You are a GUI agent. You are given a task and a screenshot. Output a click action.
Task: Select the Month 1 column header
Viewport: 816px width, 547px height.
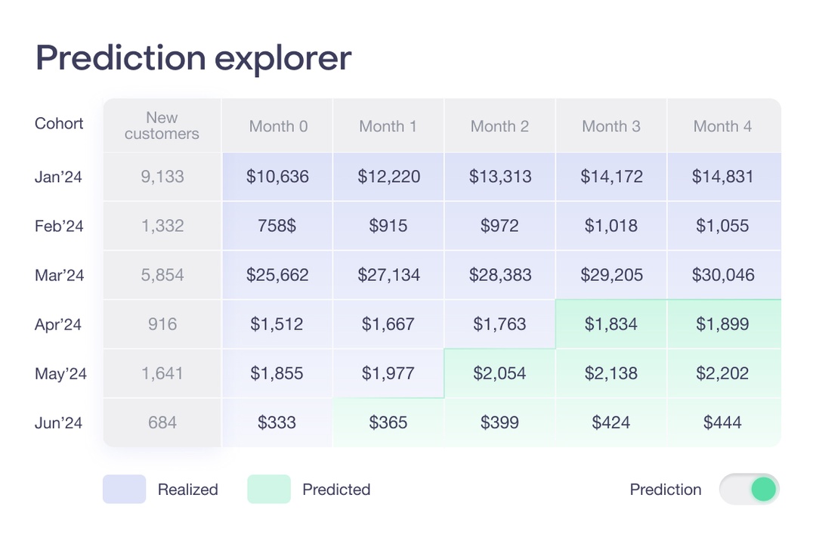click(388, 126)
